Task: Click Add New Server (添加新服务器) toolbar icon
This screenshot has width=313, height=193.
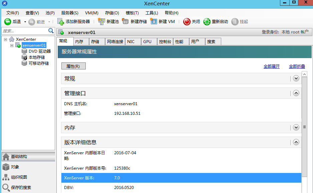Action: click(60, 22)
